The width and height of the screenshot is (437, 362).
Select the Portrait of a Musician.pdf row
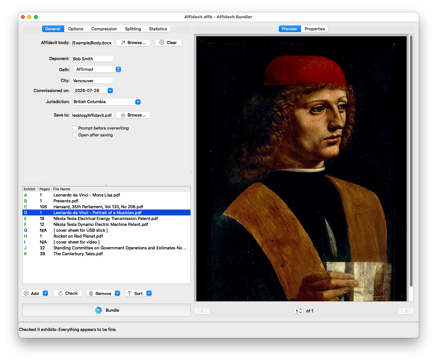click(106, 212)
